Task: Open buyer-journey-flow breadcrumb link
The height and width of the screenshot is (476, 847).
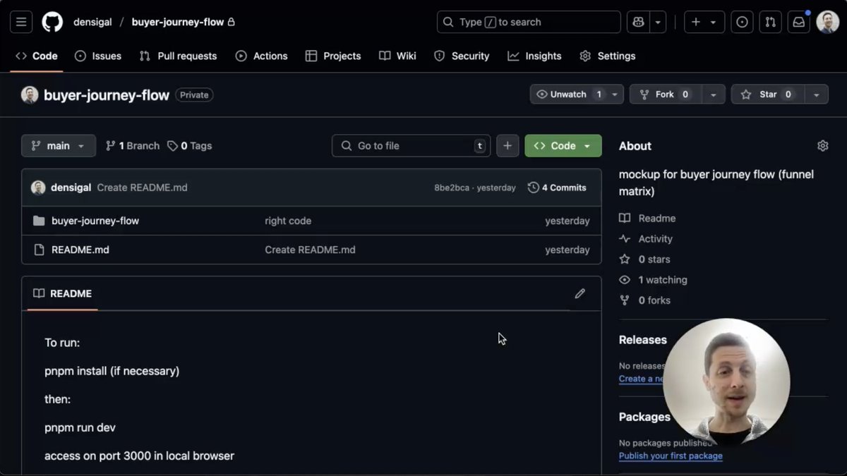Action: tap(178, 22)
